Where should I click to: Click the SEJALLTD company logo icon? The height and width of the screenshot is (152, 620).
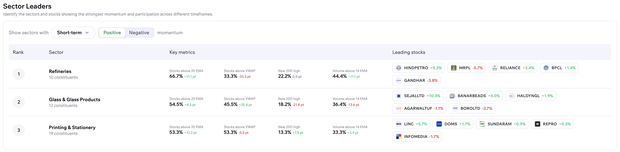tap(399, 96)
